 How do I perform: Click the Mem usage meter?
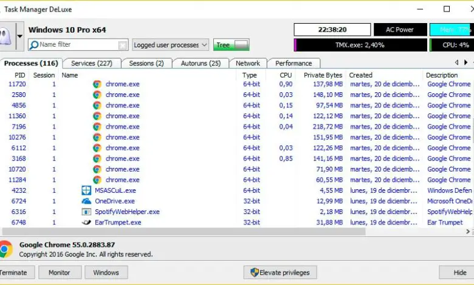452,30
